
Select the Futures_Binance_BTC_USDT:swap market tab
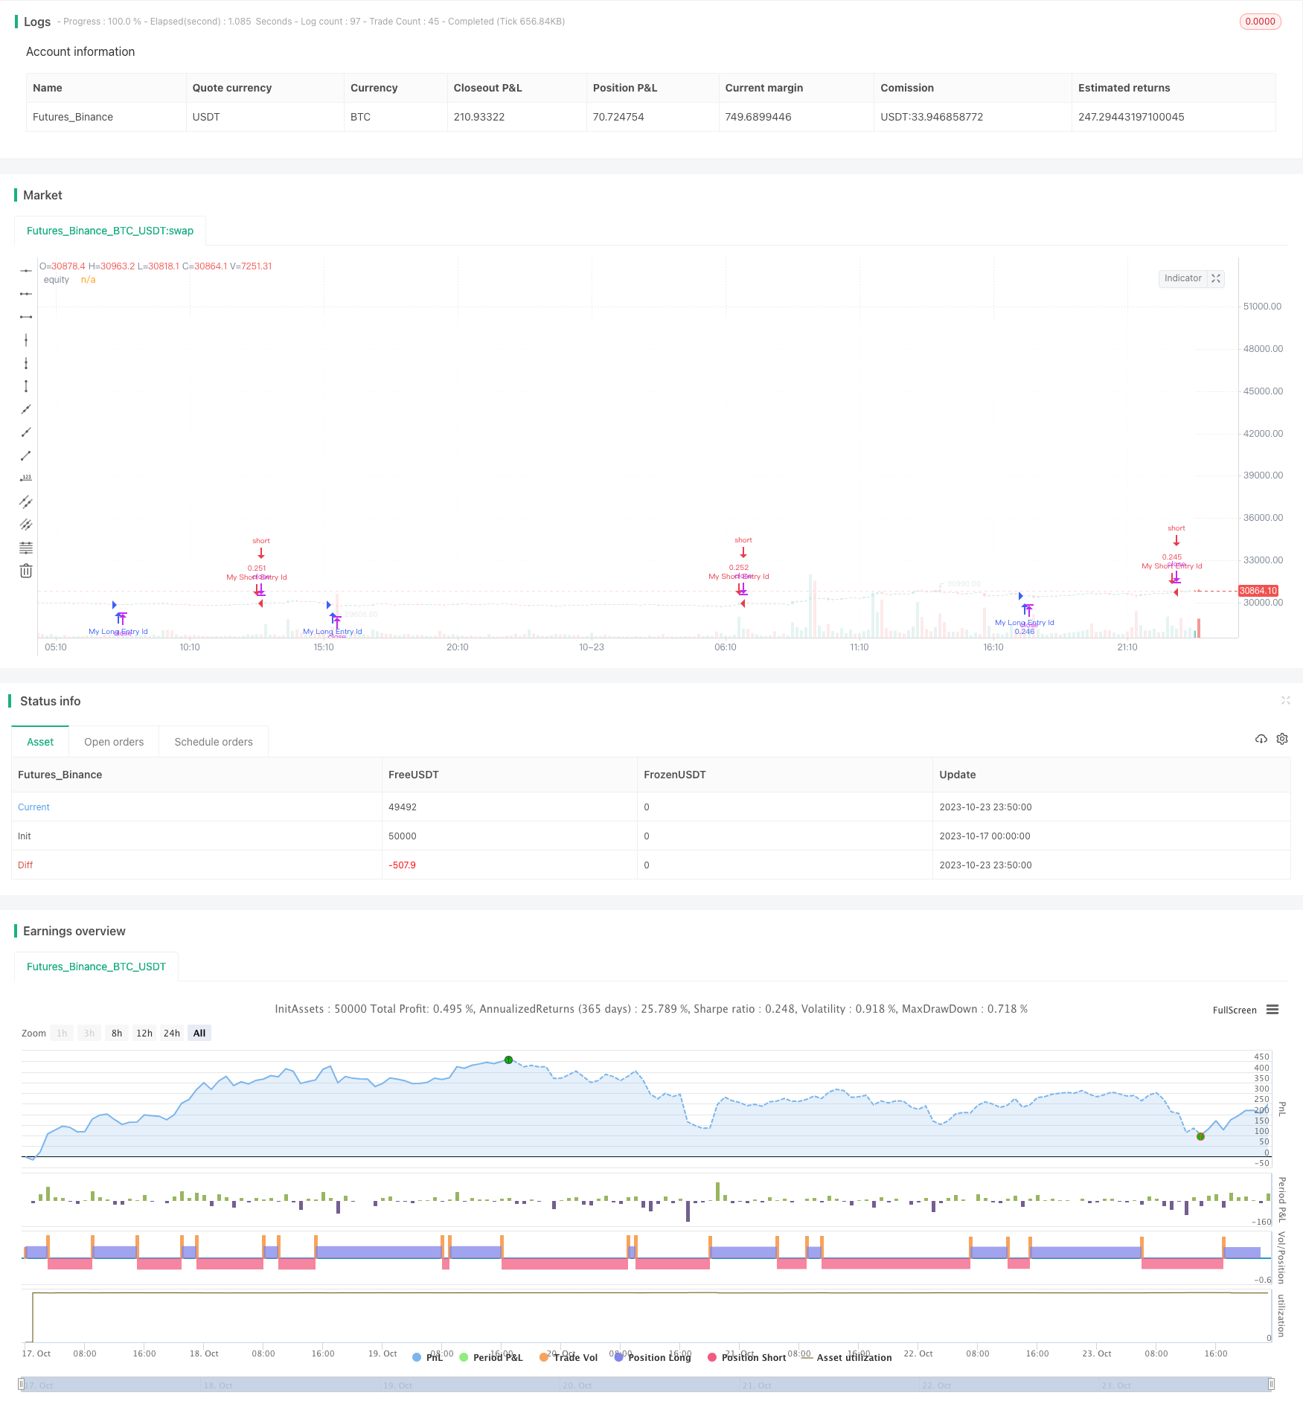point(110,231)
